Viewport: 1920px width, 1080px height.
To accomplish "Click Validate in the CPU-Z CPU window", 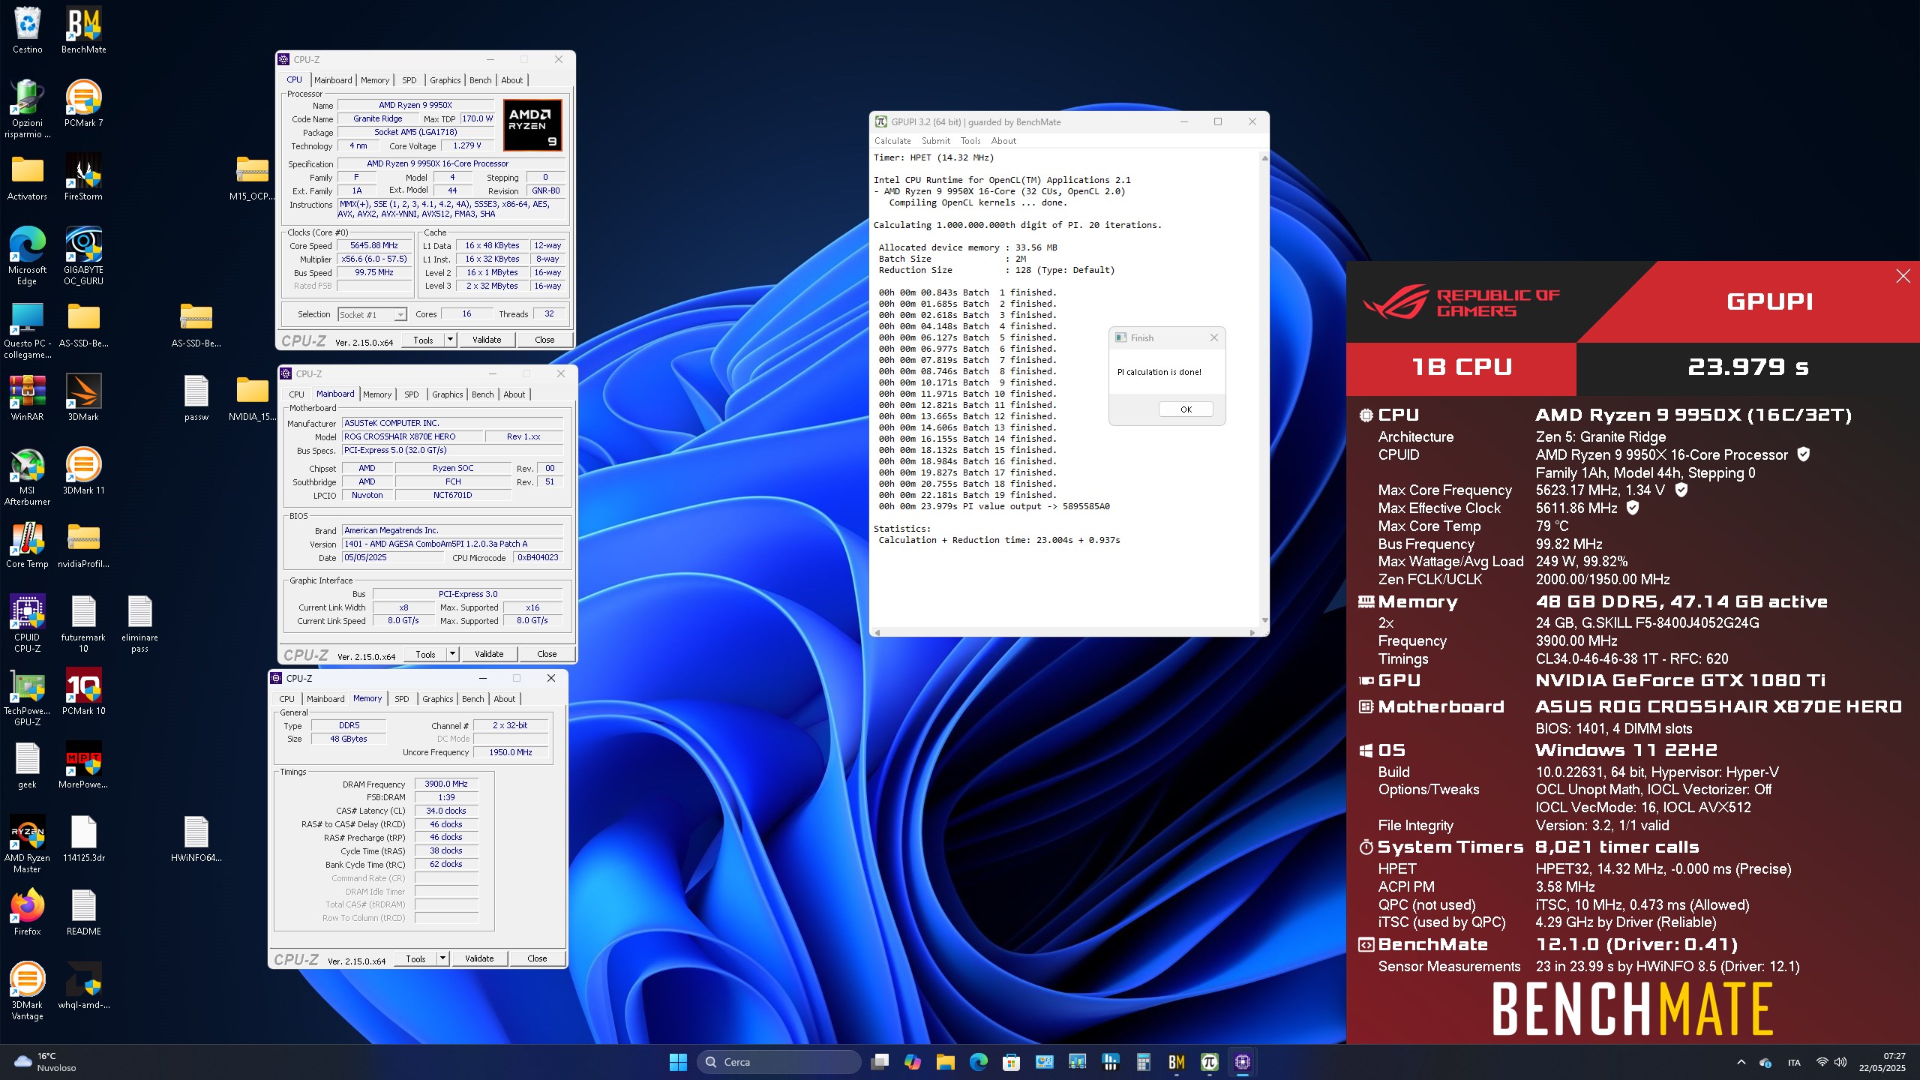I will 487,340.
